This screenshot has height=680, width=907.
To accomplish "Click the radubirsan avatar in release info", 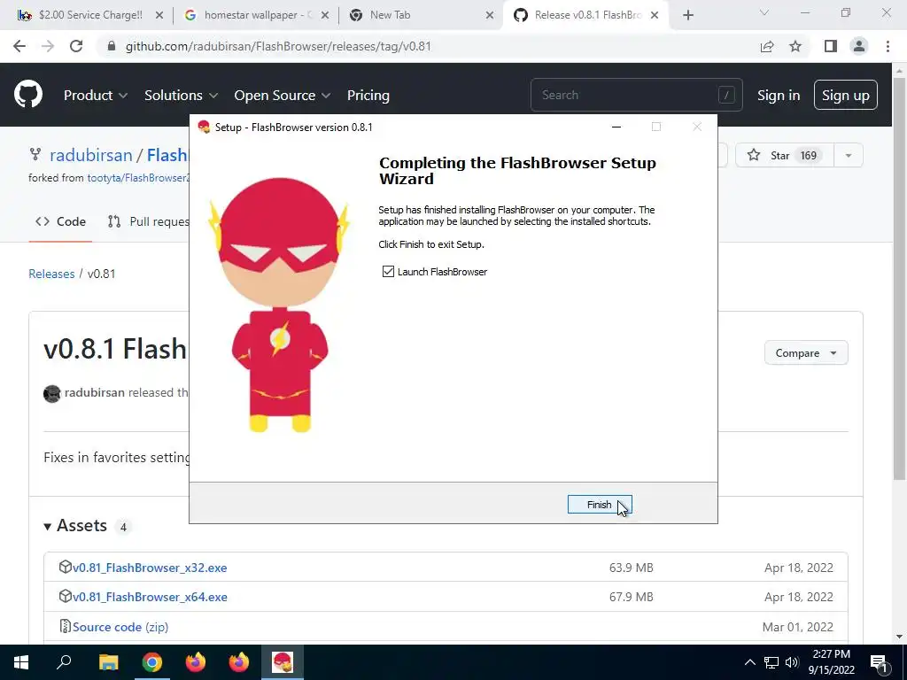I will pos(52,394).
